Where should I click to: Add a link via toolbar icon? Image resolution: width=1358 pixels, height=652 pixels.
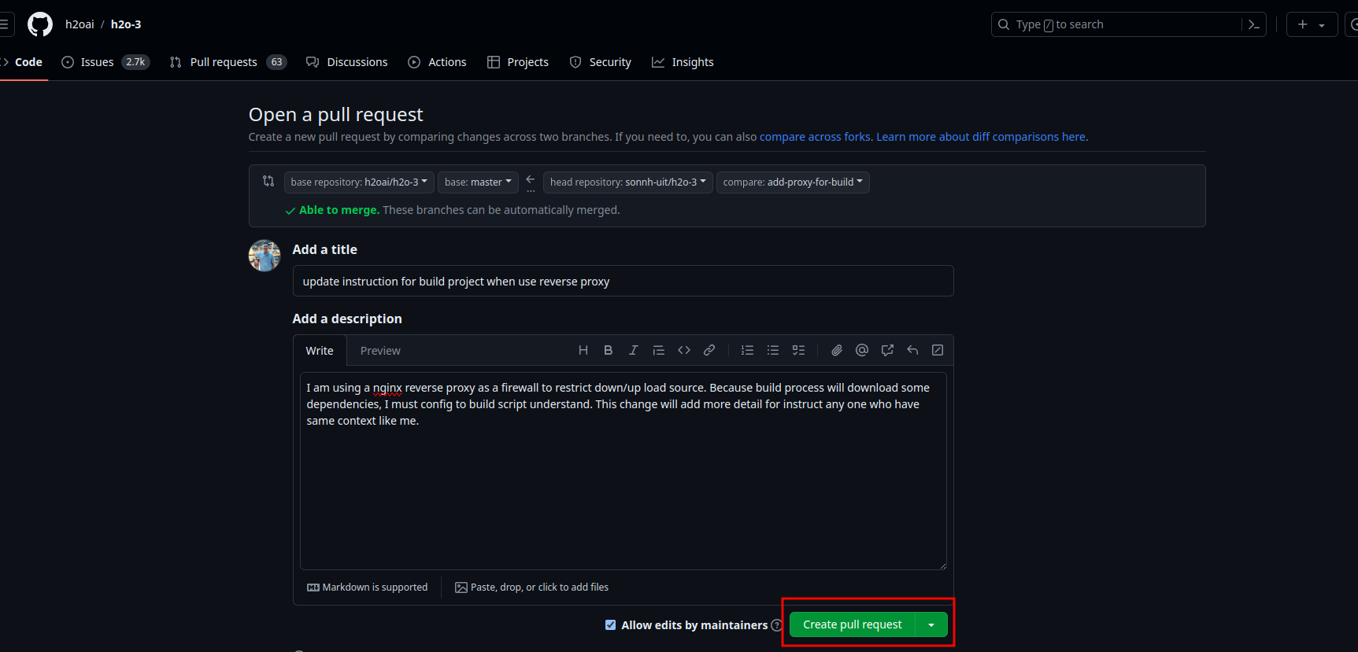coord(709,350)
